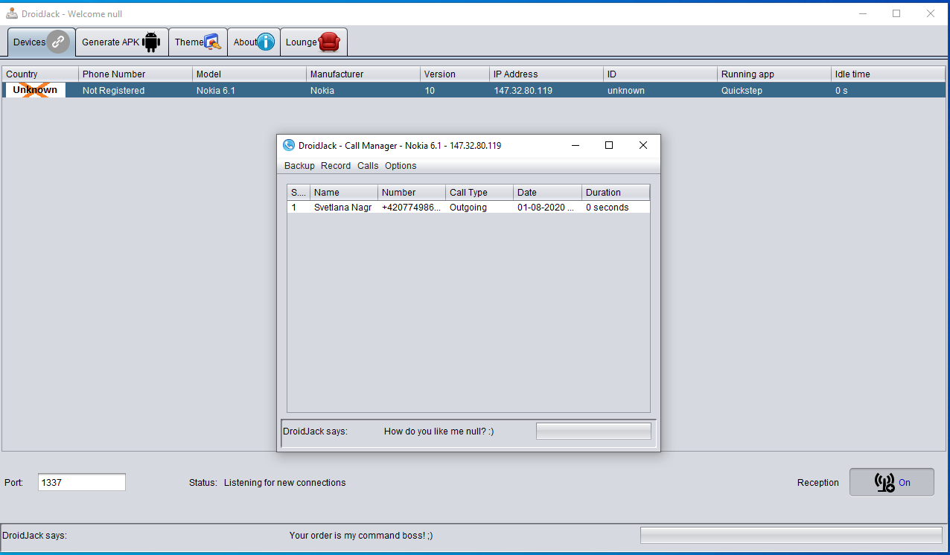Toggle Reception On button
Screen dimensions: 950x555
(892, 482)
